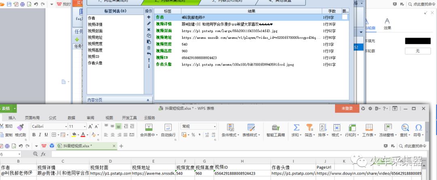Click the 冻结窗格 freeze panes icon
This screenshot has height=180, width=437.
[x=388, y=127]
